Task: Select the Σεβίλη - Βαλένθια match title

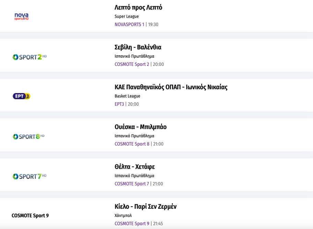Action: (x=138, y=47)
